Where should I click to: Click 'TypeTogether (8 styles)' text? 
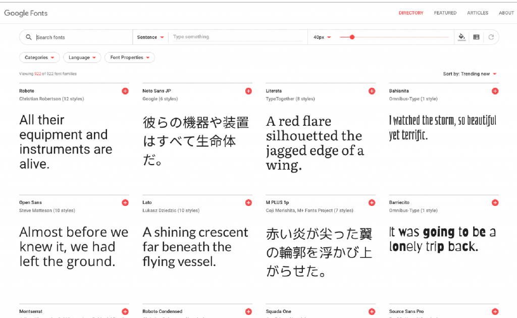click(x=290, y=99)
